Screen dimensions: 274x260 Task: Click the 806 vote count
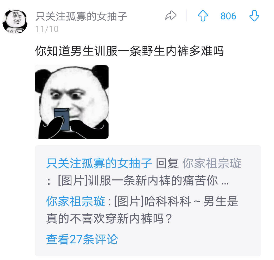click(x=228, y=16)
